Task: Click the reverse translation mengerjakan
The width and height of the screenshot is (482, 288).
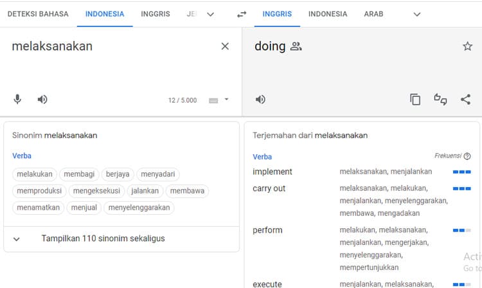Action: click(x=406, y=242)
